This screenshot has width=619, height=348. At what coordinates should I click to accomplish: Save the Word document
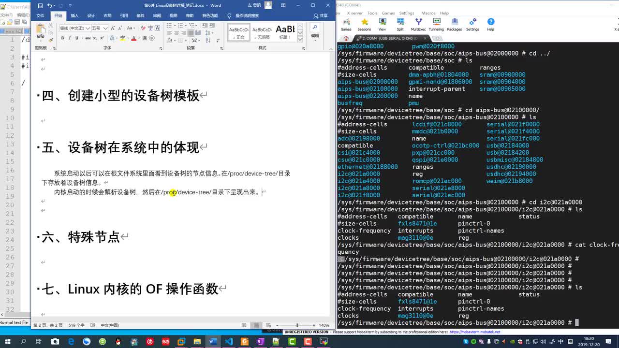(40, 5)
